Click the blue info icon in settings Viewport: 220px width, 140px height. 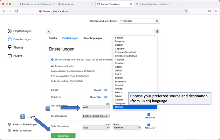[x=52, y=60]
